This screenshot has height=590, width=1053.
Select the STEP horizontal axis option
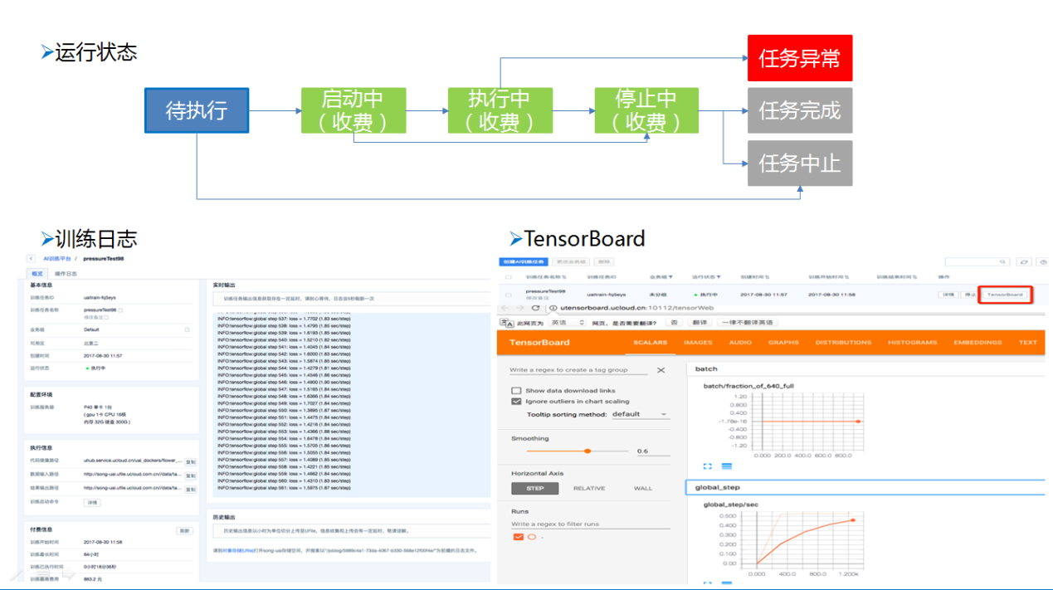click(x=535, y=488)
